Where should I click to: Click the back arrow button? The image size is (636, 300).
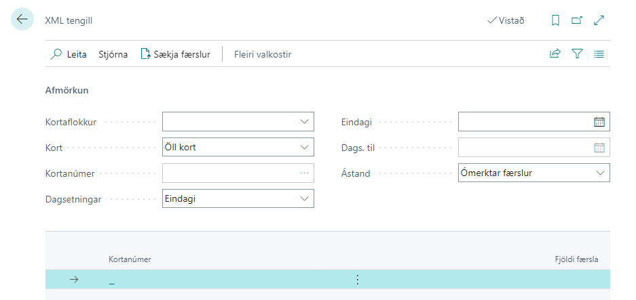22,20
